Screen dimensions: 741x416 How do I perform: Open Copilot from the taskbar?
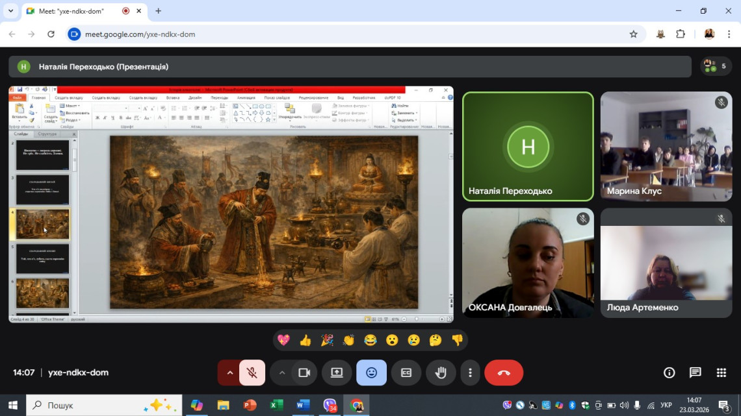pyautogui.click(x=196, y=405)
